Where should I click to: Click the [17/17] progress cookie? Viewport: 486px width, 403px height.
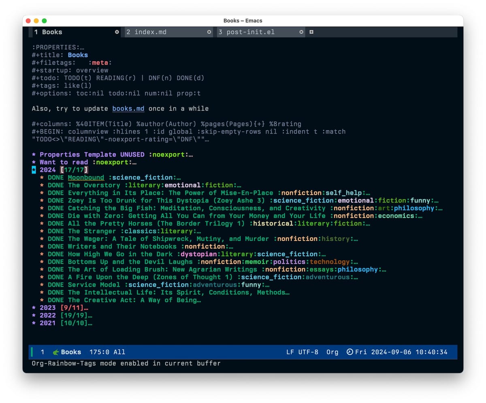pos(74,170)
